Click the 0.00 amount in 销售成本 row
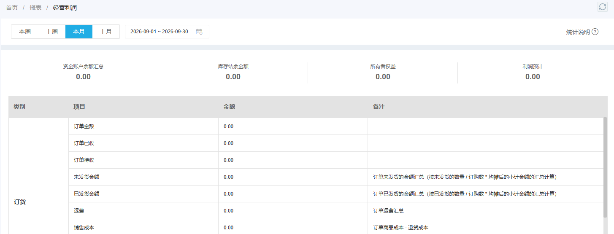The height and width of the screenshot is (234, 614). point(228,228)
